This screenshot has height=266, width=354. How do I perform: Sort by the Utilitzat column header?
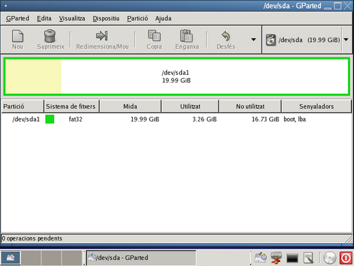click(190, 106)
